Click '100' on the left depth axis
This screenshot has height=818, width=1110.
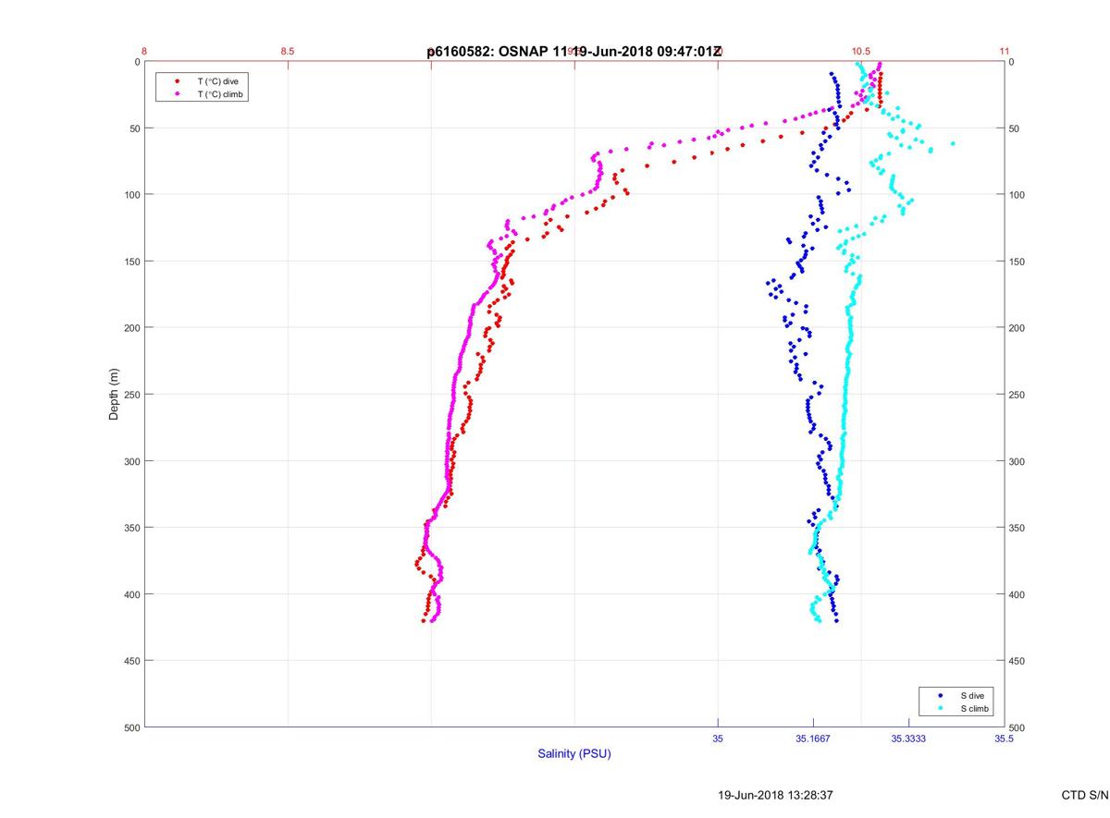point(131,195)
